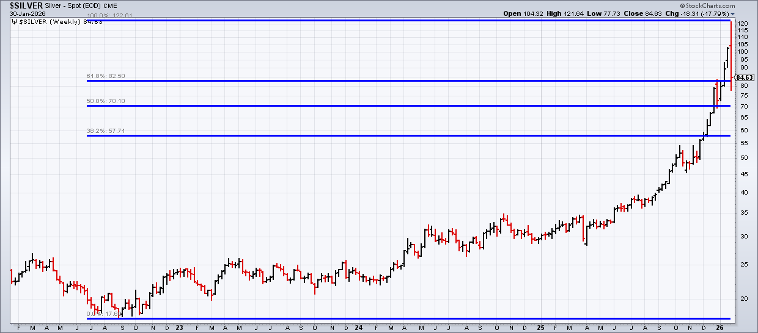758x333 pixels.
Task: Select the 61.8%: 82.50 Fibonacci label
Action: pyautogui.click(x=106, y=76)
